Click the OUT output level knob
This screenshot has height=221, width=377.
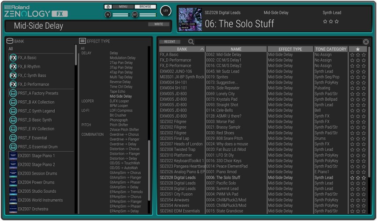point(135,15)
